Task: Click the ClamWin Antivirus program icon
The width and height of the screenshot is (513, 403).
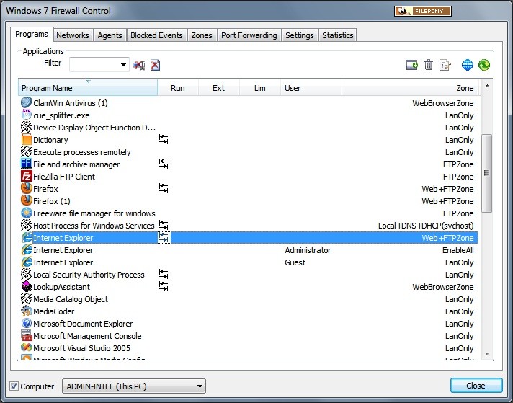Action: (x=27, y=103)
